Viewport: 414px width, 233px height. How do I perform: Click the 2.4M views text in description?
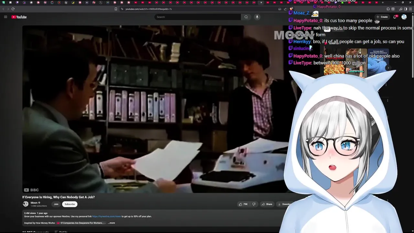point(30,213)
